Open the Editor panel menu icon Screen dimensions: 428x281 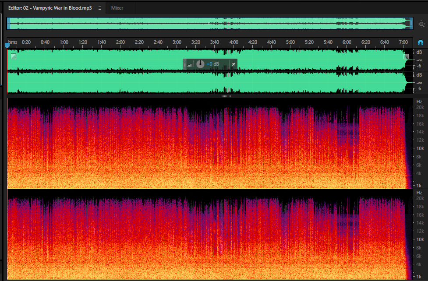pyautogui.click(x=100, y=8)
